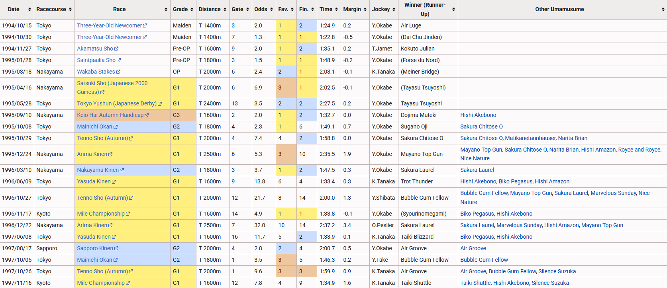Viewport: 667px width, 288px height.
Task: Open Bubble Gum Fellow link in 1997/10/05 row
Action: 484,260
